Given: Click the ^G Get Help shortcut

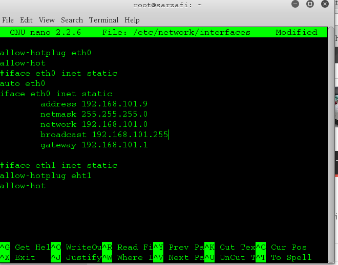Looking at the screenshot, I should coord(25,247).
